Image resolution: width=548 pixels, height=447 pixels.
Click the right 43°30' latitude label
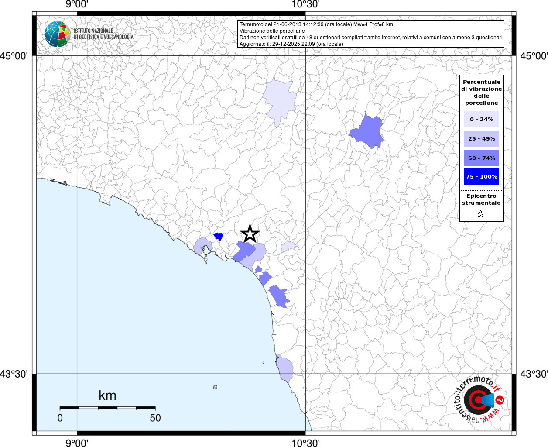(534, 374)
